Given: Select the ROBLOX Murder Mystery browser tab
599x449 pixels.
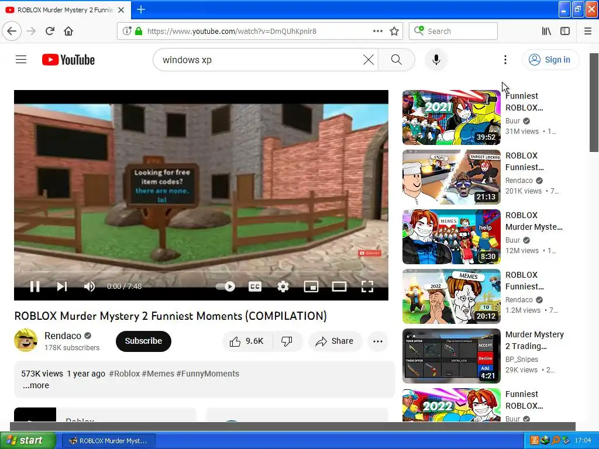Looking at the screenshot, I should point(64,10).
